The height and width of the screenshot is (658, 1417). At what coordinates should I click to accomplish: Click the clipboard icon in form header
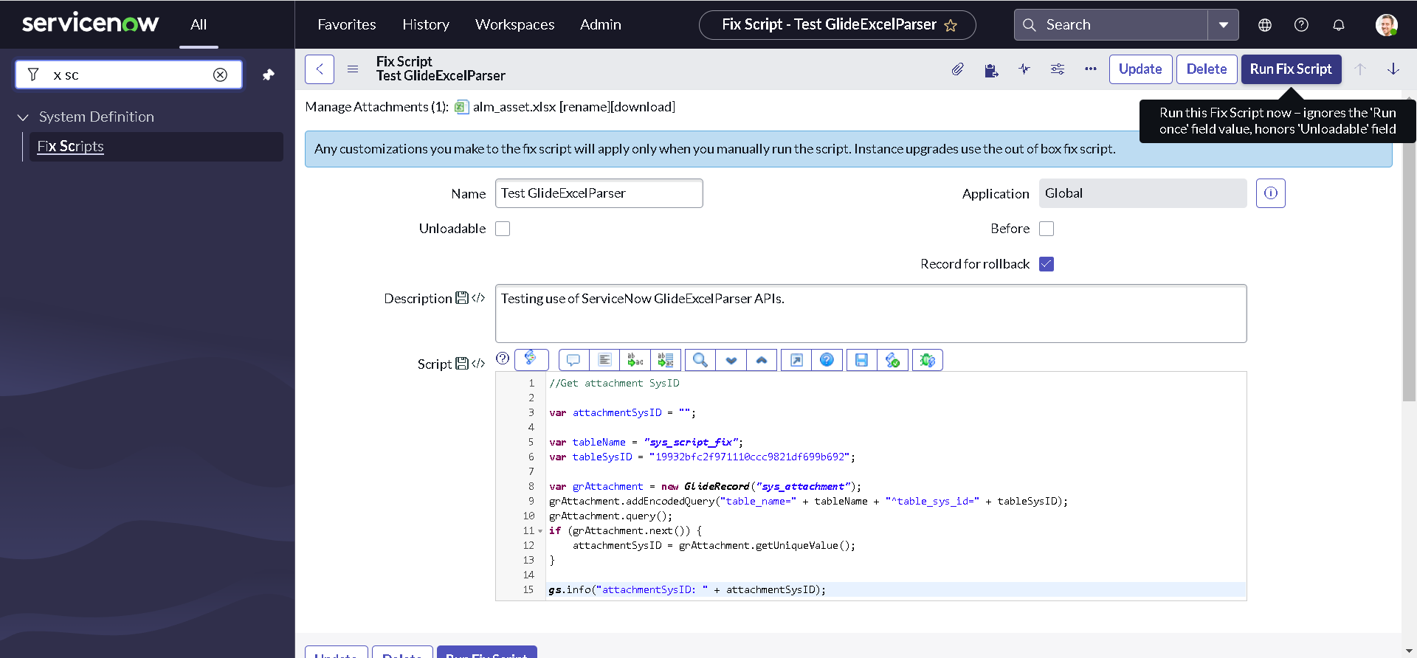point(990,69)
